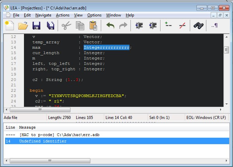
Task: Open the Window menu
Action: tap(113, 15)
